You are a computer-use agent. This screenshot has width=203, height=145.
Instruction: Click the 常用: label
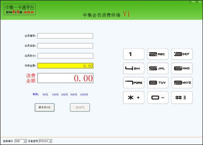(36, 94)
